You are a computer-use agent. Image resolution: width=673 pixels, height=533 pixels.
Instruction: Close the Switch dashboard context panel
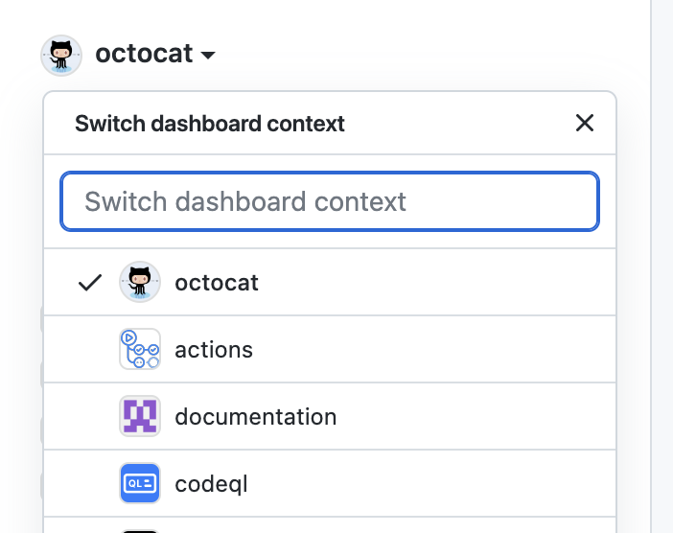tap(584, 123)
